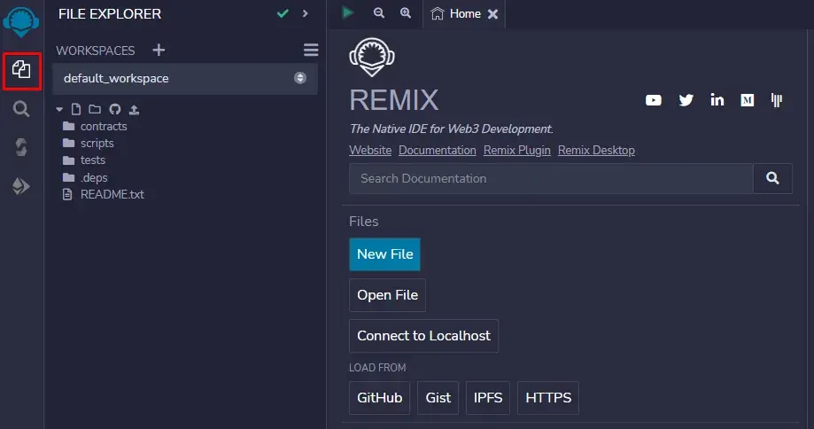Open the File Explorer plugin icon
Image resolution: width=814 pixels, height=429 pixels.
click(21, 70)
